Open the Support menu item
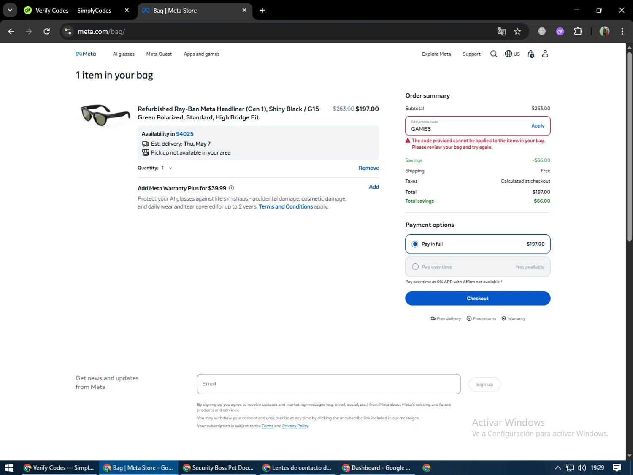The width and height of the screenshot is (633, 475). pos(471,54)
